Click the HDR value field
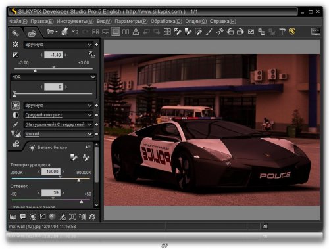Image resolution: width=329 pixels, height=249 pixels. (53, 87)
